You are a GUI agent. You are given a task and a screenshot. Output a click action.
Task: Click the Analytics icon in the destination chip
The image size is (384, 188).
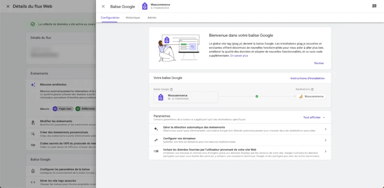300,96
